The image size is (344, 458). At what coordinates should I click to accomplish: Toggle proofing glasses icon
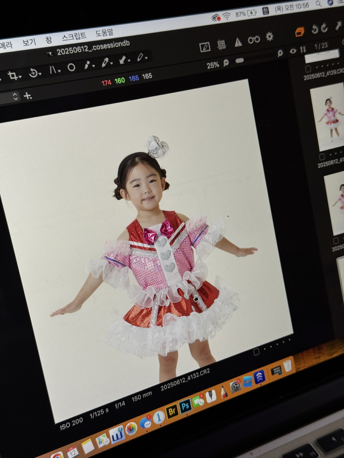click(254, 40)
